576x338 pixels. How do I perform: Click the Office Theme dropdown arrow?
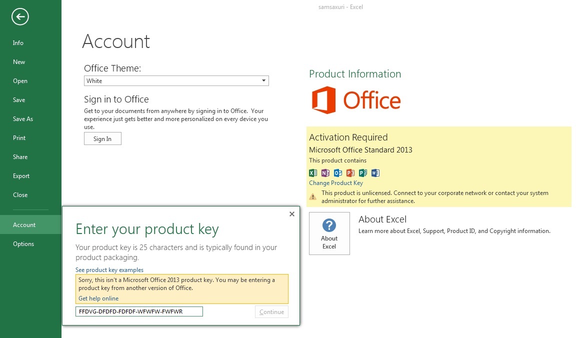264,81
